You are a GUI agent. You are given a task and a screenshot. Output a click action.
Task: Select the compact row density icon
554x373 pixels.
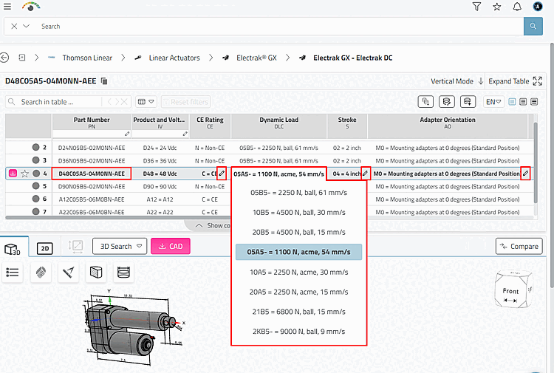(512, 102)
